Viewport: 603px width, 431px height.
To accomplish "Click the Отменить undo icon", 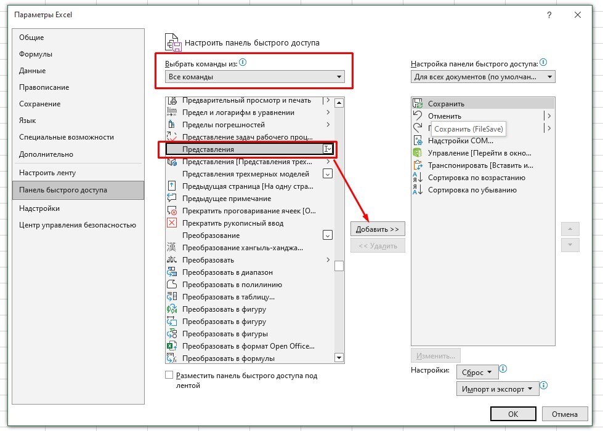I will [418, 115].
